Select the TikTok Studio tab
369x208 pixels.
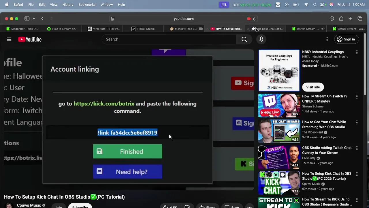pyautogui.click(x=143, y=29)
